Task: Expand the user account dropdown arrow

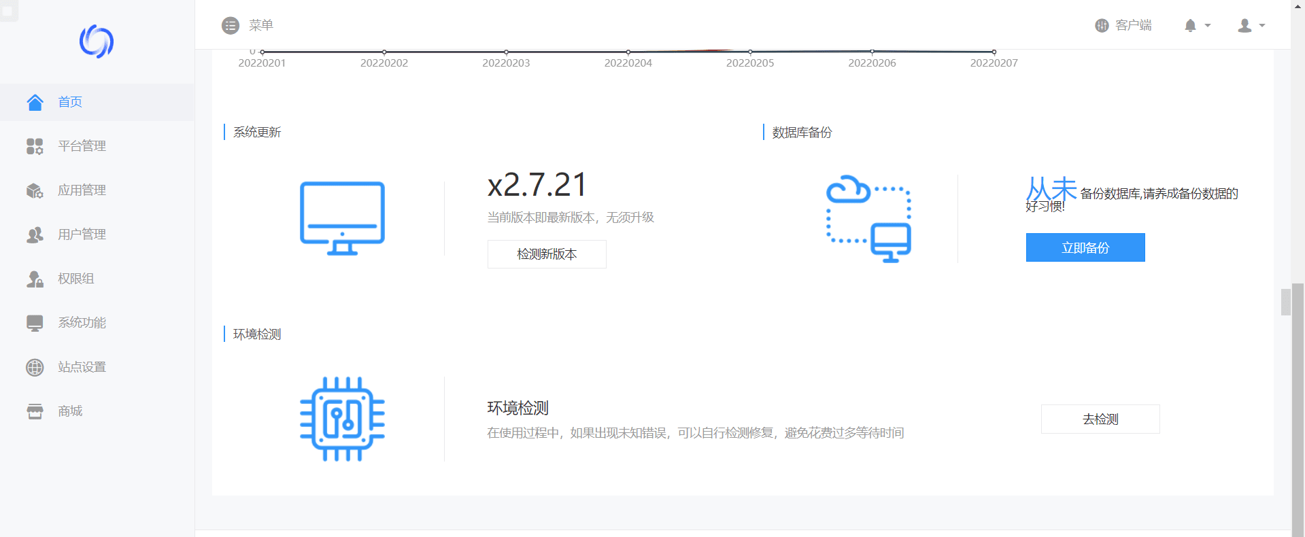Action: [x=1262, y=25]
